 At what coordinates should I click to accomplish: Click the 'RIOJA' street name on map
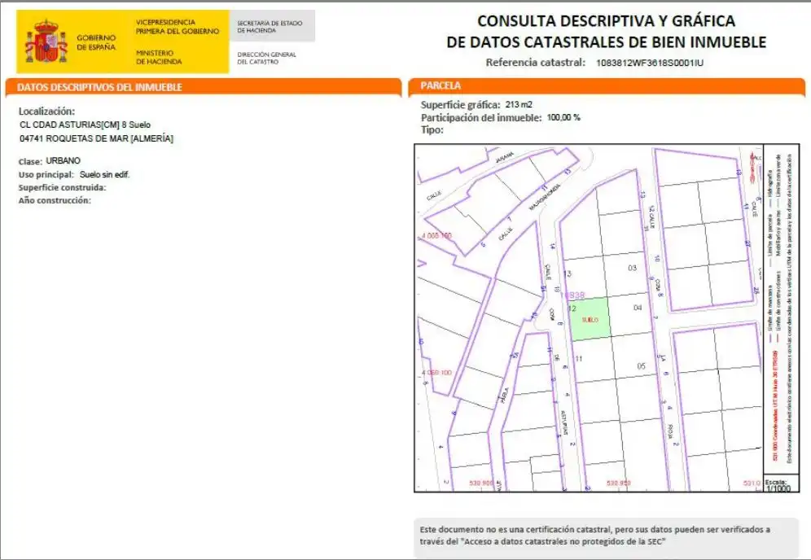(670, 431)
